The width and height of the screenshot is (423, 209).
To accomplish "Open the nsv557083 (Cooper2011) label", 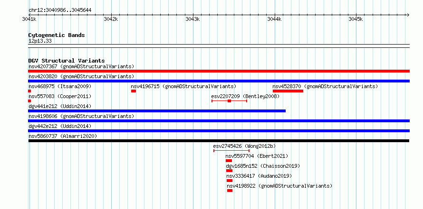I will (x=60, y=96).
